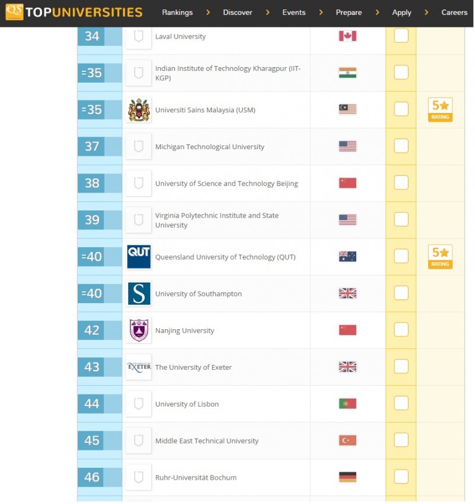Tick the checkbox for IIT Kharagpur
This screenshot has height=504, width=475.
pos(401,73)
